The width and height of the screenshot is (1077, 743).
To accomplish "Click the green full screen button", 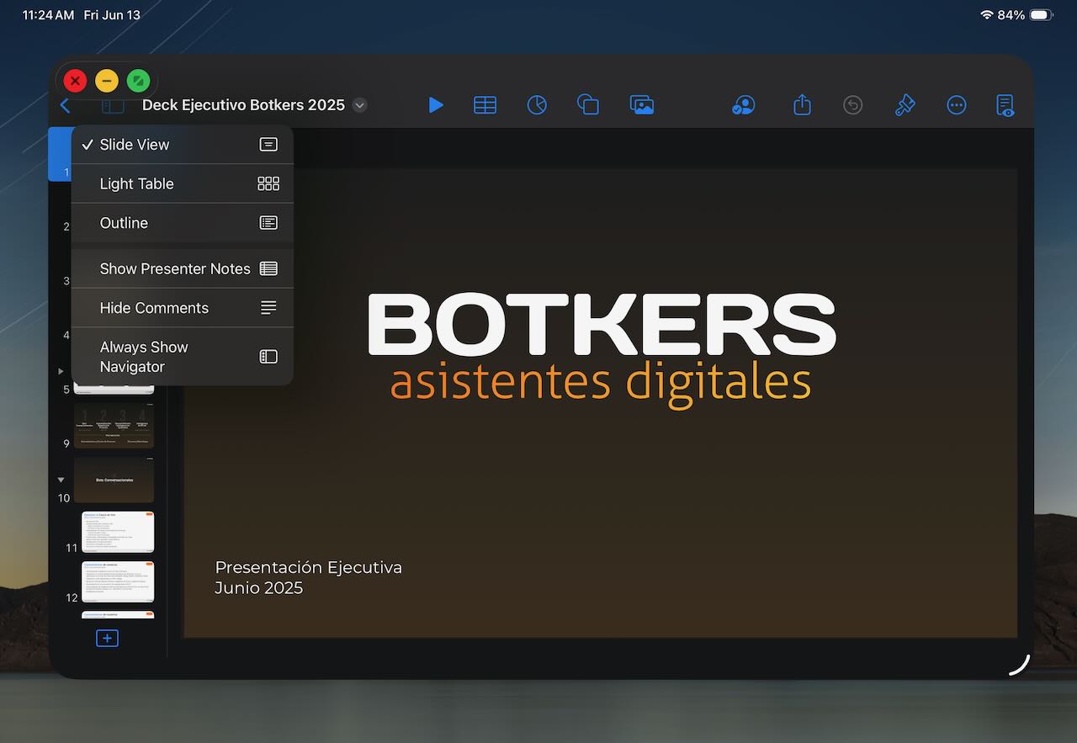I will [139, 81].
